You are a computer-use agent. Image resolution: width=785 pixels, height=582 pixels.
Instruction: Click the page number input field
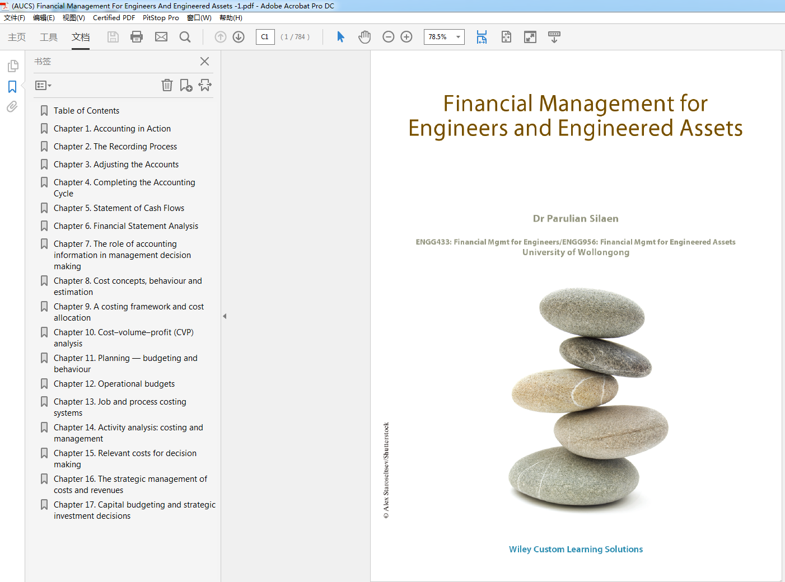[x=265, y=37]
